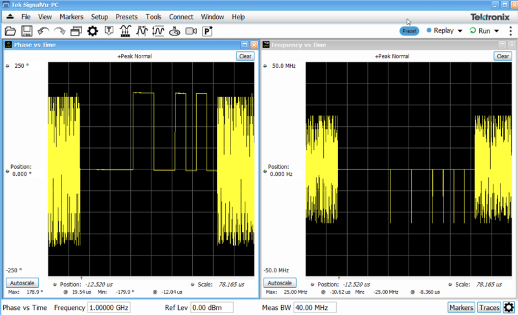Click the Open file folder icon

click(x=10, y=30)
